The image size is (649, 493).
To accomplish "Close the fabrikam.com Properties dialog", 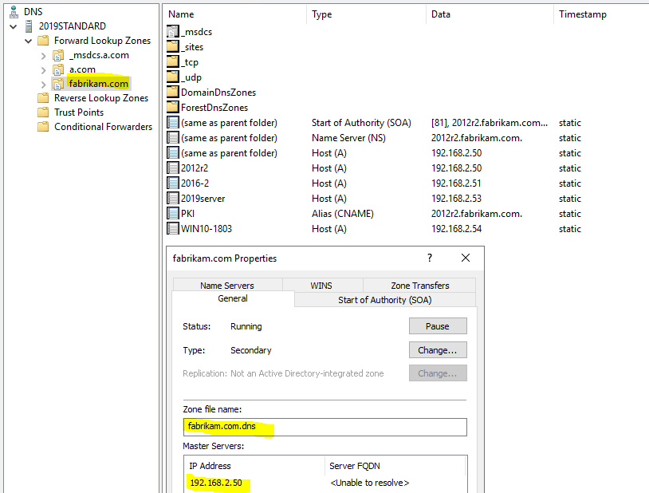I will pos(466,258).
